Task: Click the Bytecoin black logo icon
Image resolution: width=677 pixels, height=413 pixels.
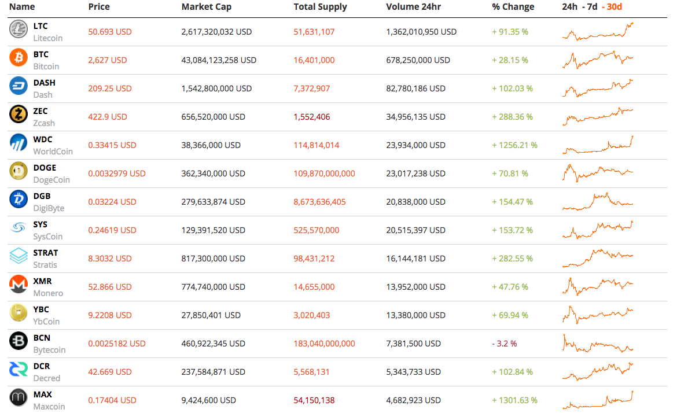Action: 19,341
